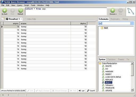Image resolution: width=136 pixels, height=97 pixels.
Task: Click the Discard Changes button
Action: coord(59,91)
